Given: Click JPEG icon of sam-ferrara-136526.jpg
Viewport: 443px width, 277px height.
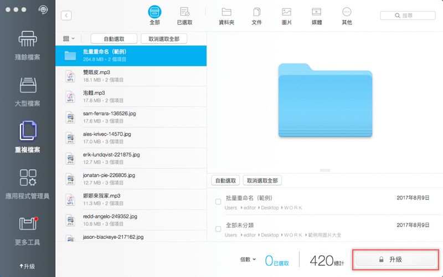Looking at the screenshot, I should click(x=70, y=117).
